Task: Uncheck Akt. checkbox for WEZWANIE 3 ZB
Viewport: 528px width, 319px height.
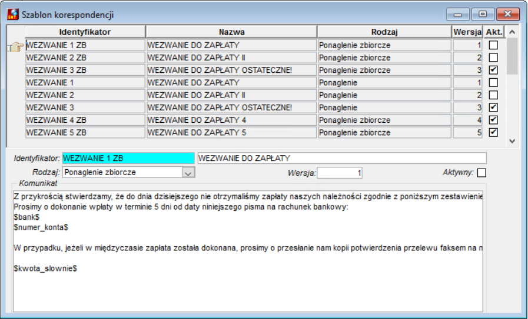Action: (x=493, y=70)
